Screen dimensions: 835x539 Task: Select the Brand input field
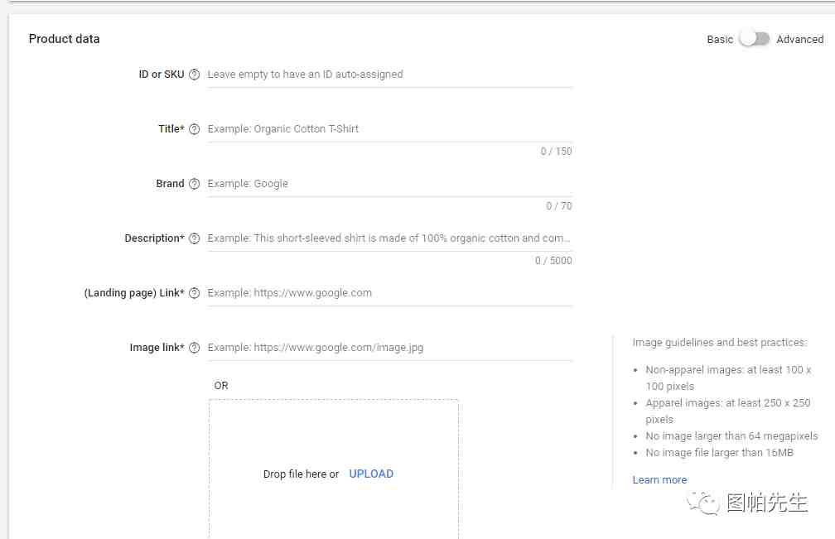pos(389,184)
